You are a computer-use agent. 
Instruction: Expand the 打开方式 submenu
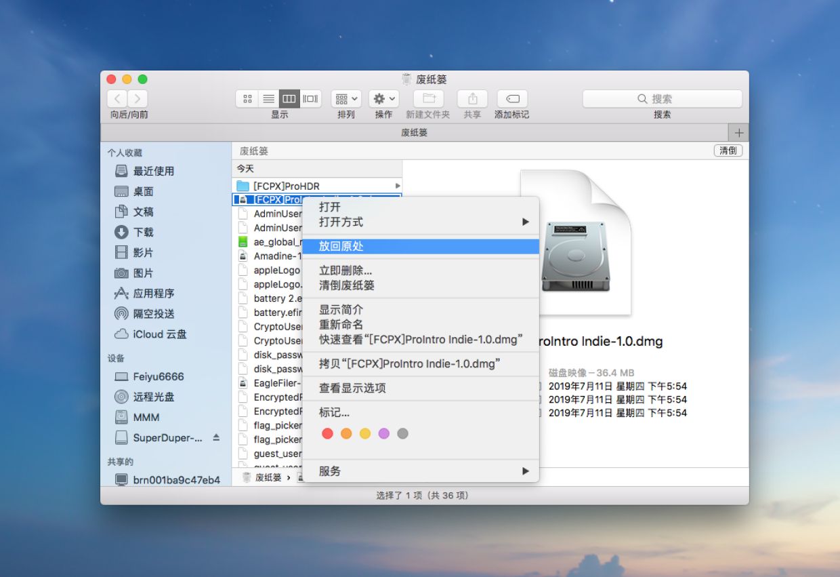click(x=421, y=222)
